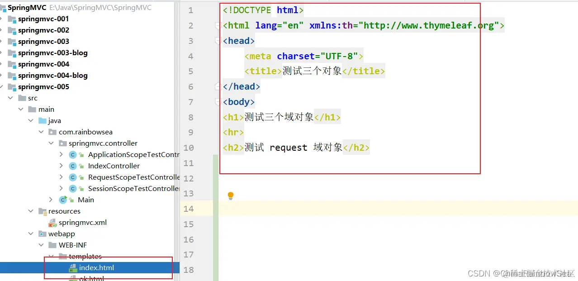Click the title text 测试三个对象
Screen dimensions: 578x281
click(312, 71)
